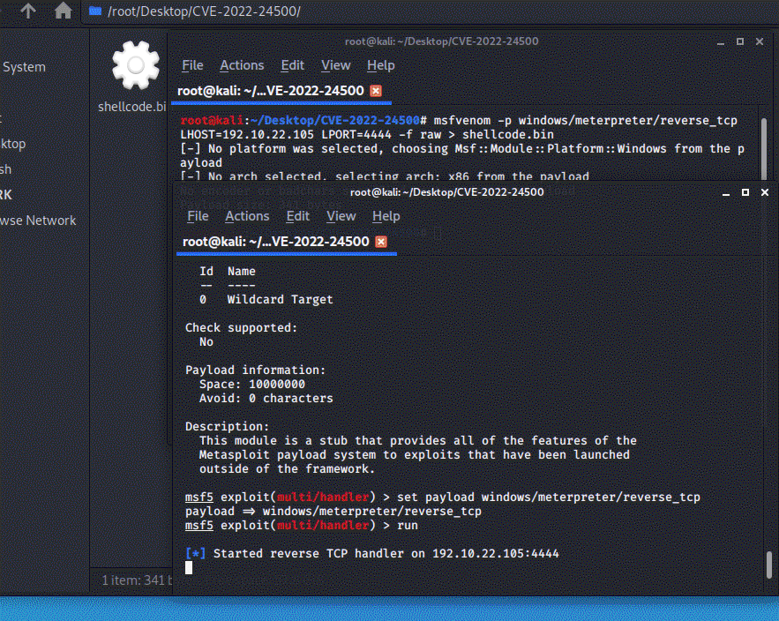Open File menu in front terminal
Screen dimensions: 779x621
coord(198,216)
